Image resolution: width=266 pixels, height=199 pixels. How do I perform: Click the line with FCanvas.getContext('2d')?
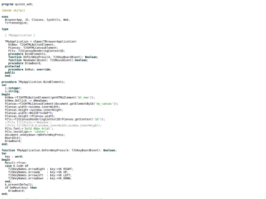[x=55, y=119]
